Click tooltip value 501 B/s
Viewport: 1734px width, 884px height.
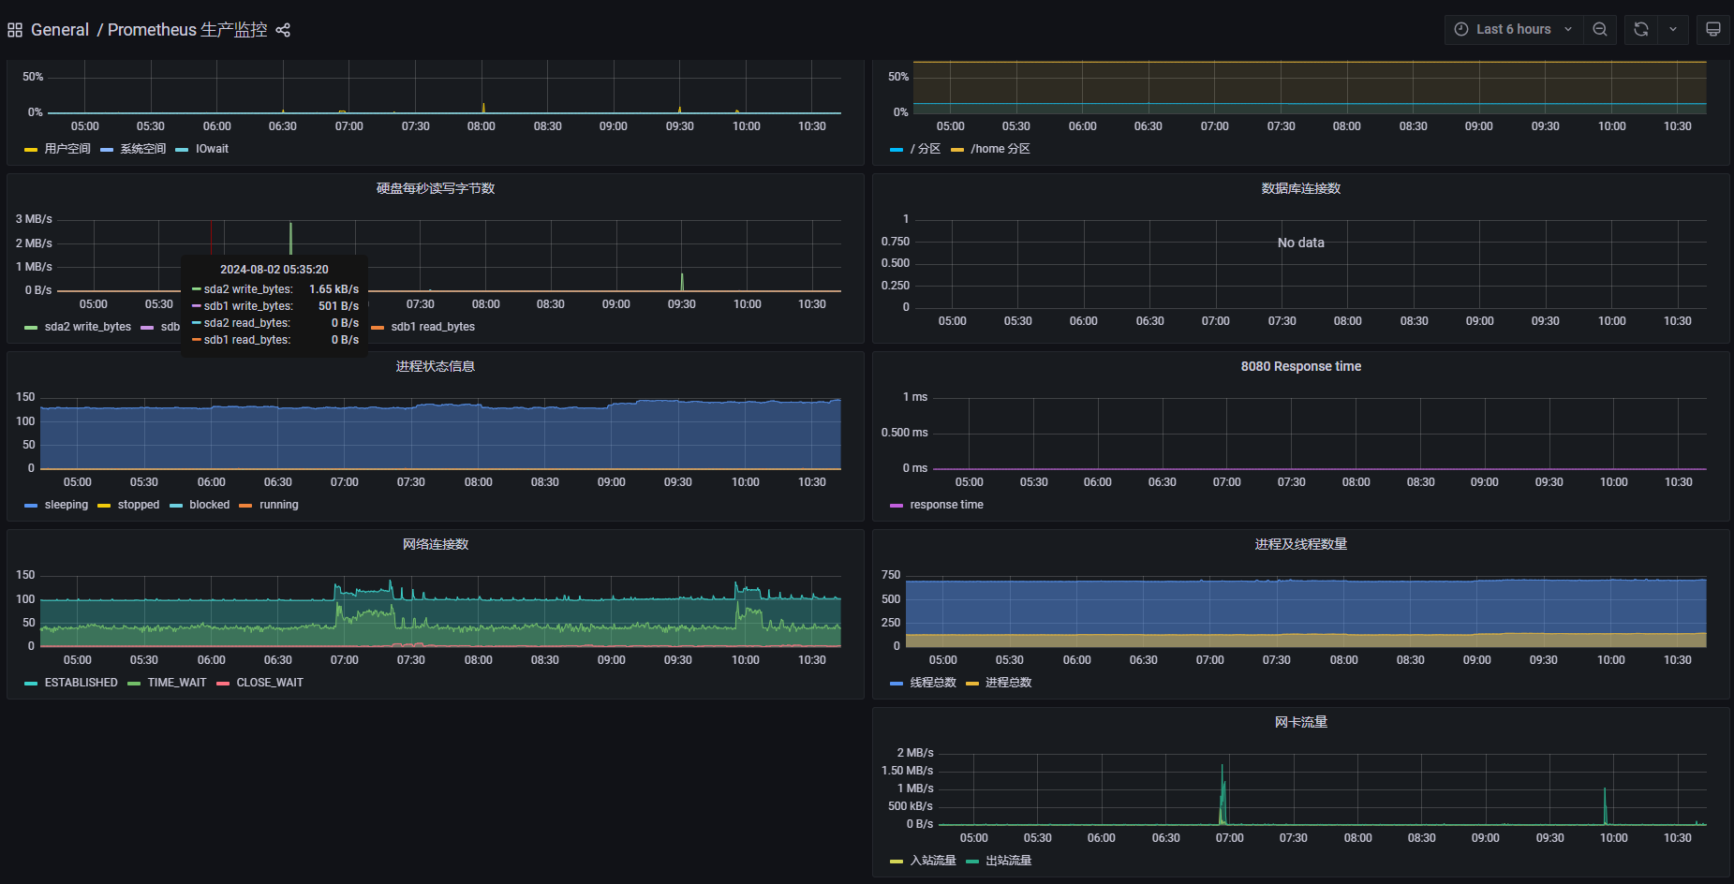point(338,306)
